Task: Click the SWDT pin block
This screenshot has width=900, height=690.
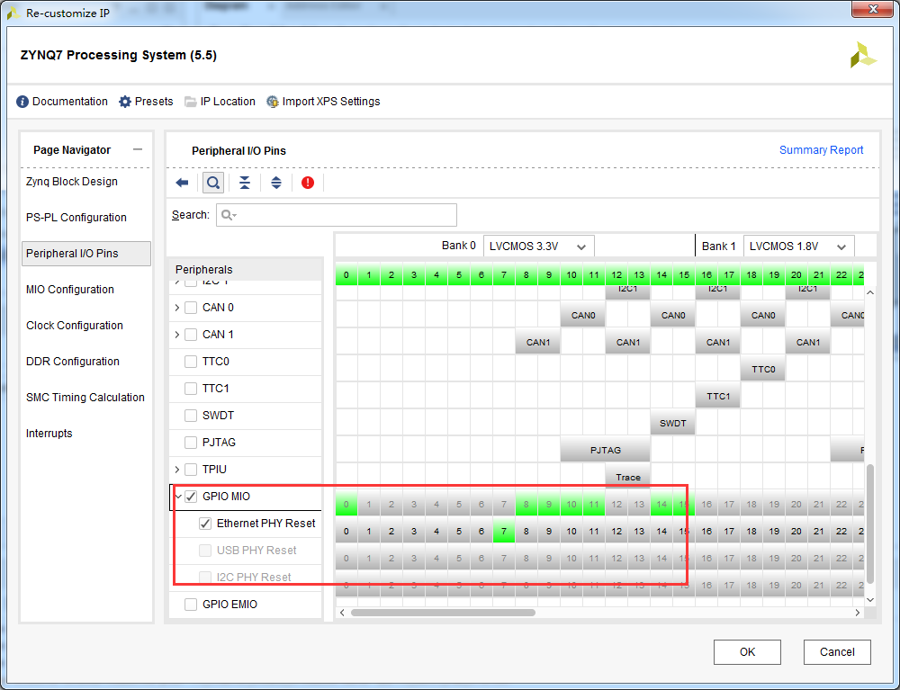Action: (x=672, y=424)
